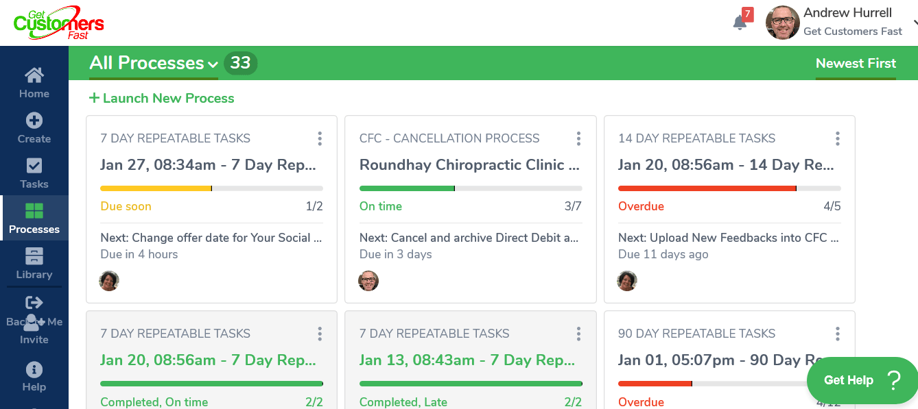Open the notifications bell icon

tap(740, 23)
